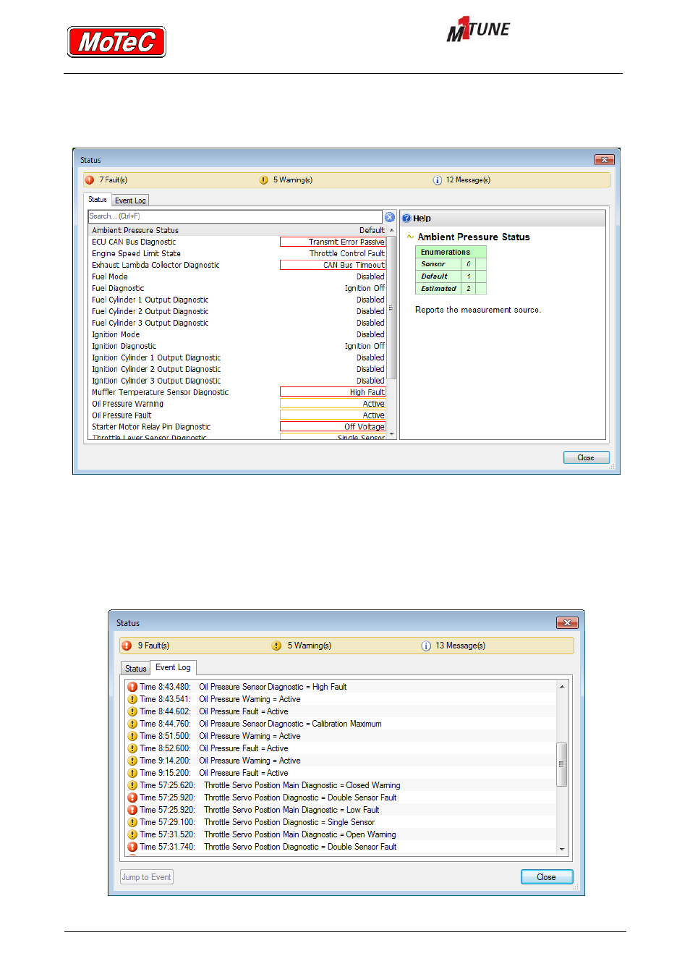Click the warning icon for Time 9:15.200 event

point(132,773)
